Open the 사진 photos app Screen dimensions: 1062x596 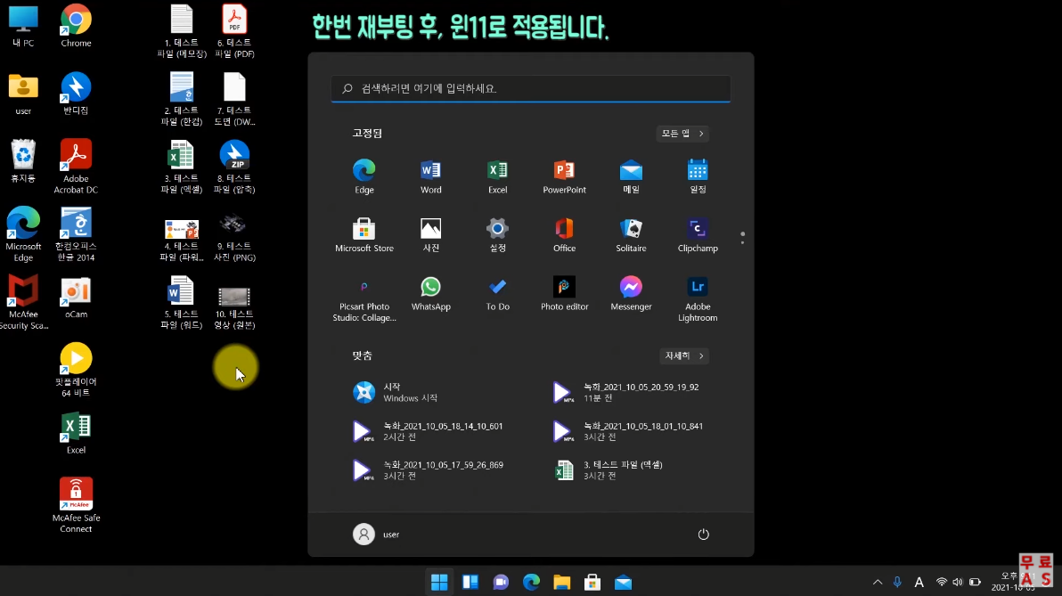pos(430,234)
